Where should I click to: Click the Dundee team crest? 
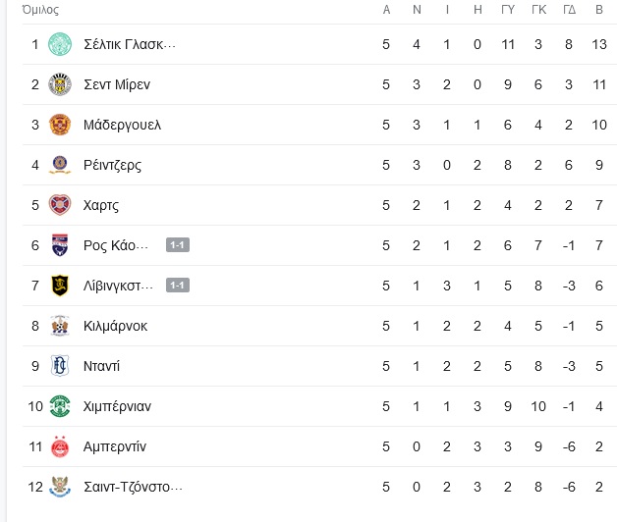tap(60, 366)
